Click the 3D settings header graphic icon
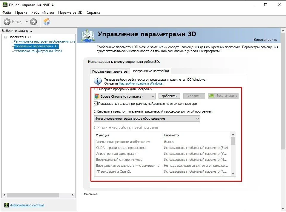Viewport: 286px width, 212px height. pyautogui.click(x=88, y=35)
